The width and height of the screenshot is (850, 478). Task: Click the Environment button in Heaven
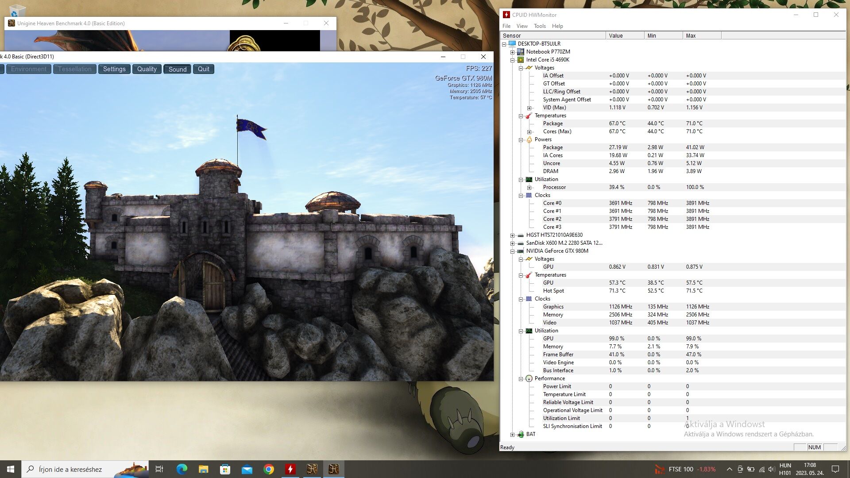pos(28,69)
